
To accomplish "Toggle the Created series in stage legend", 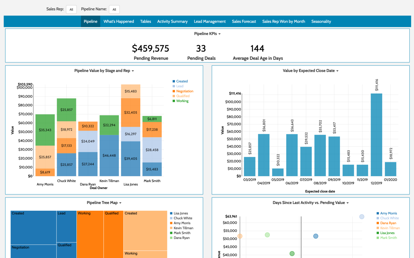I will click(x=182, y=81).
